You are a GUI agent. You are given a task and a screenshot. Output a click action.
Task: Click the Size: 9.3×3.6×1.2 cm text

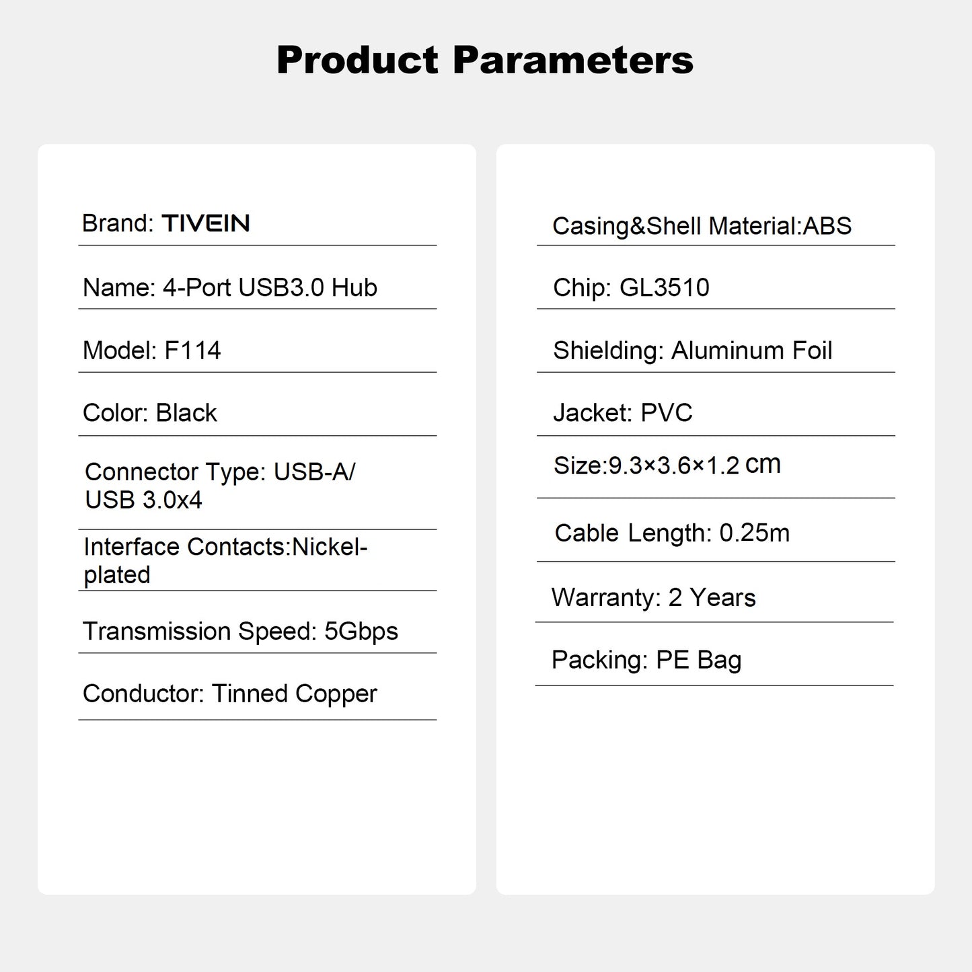click(667, 465)
